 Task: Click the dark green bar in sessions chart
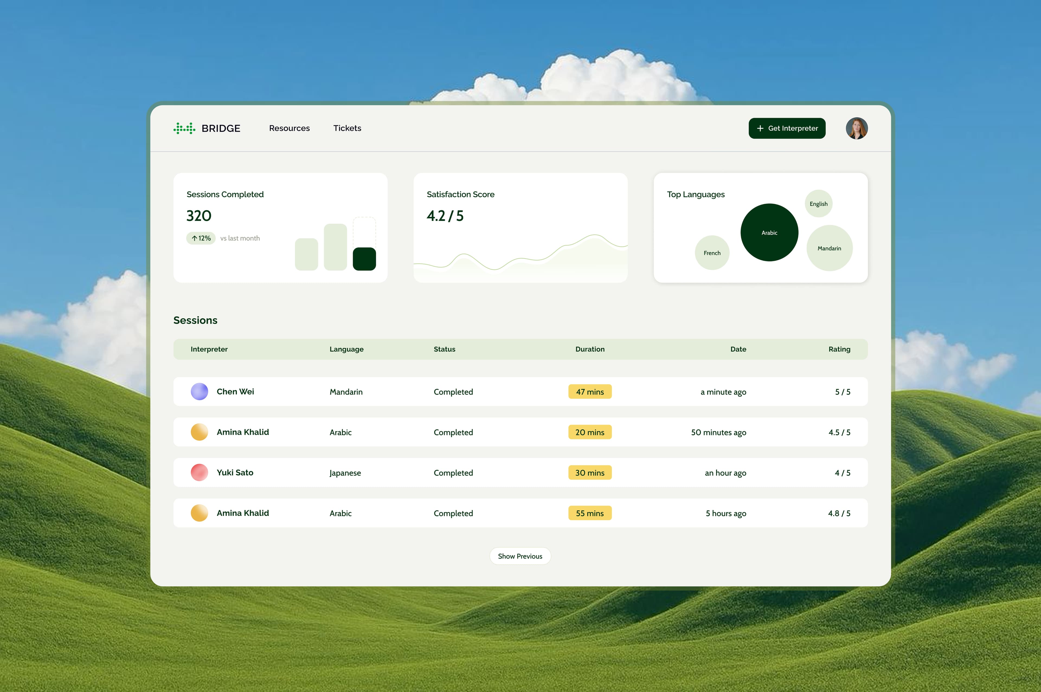click(x=364, y=259)
